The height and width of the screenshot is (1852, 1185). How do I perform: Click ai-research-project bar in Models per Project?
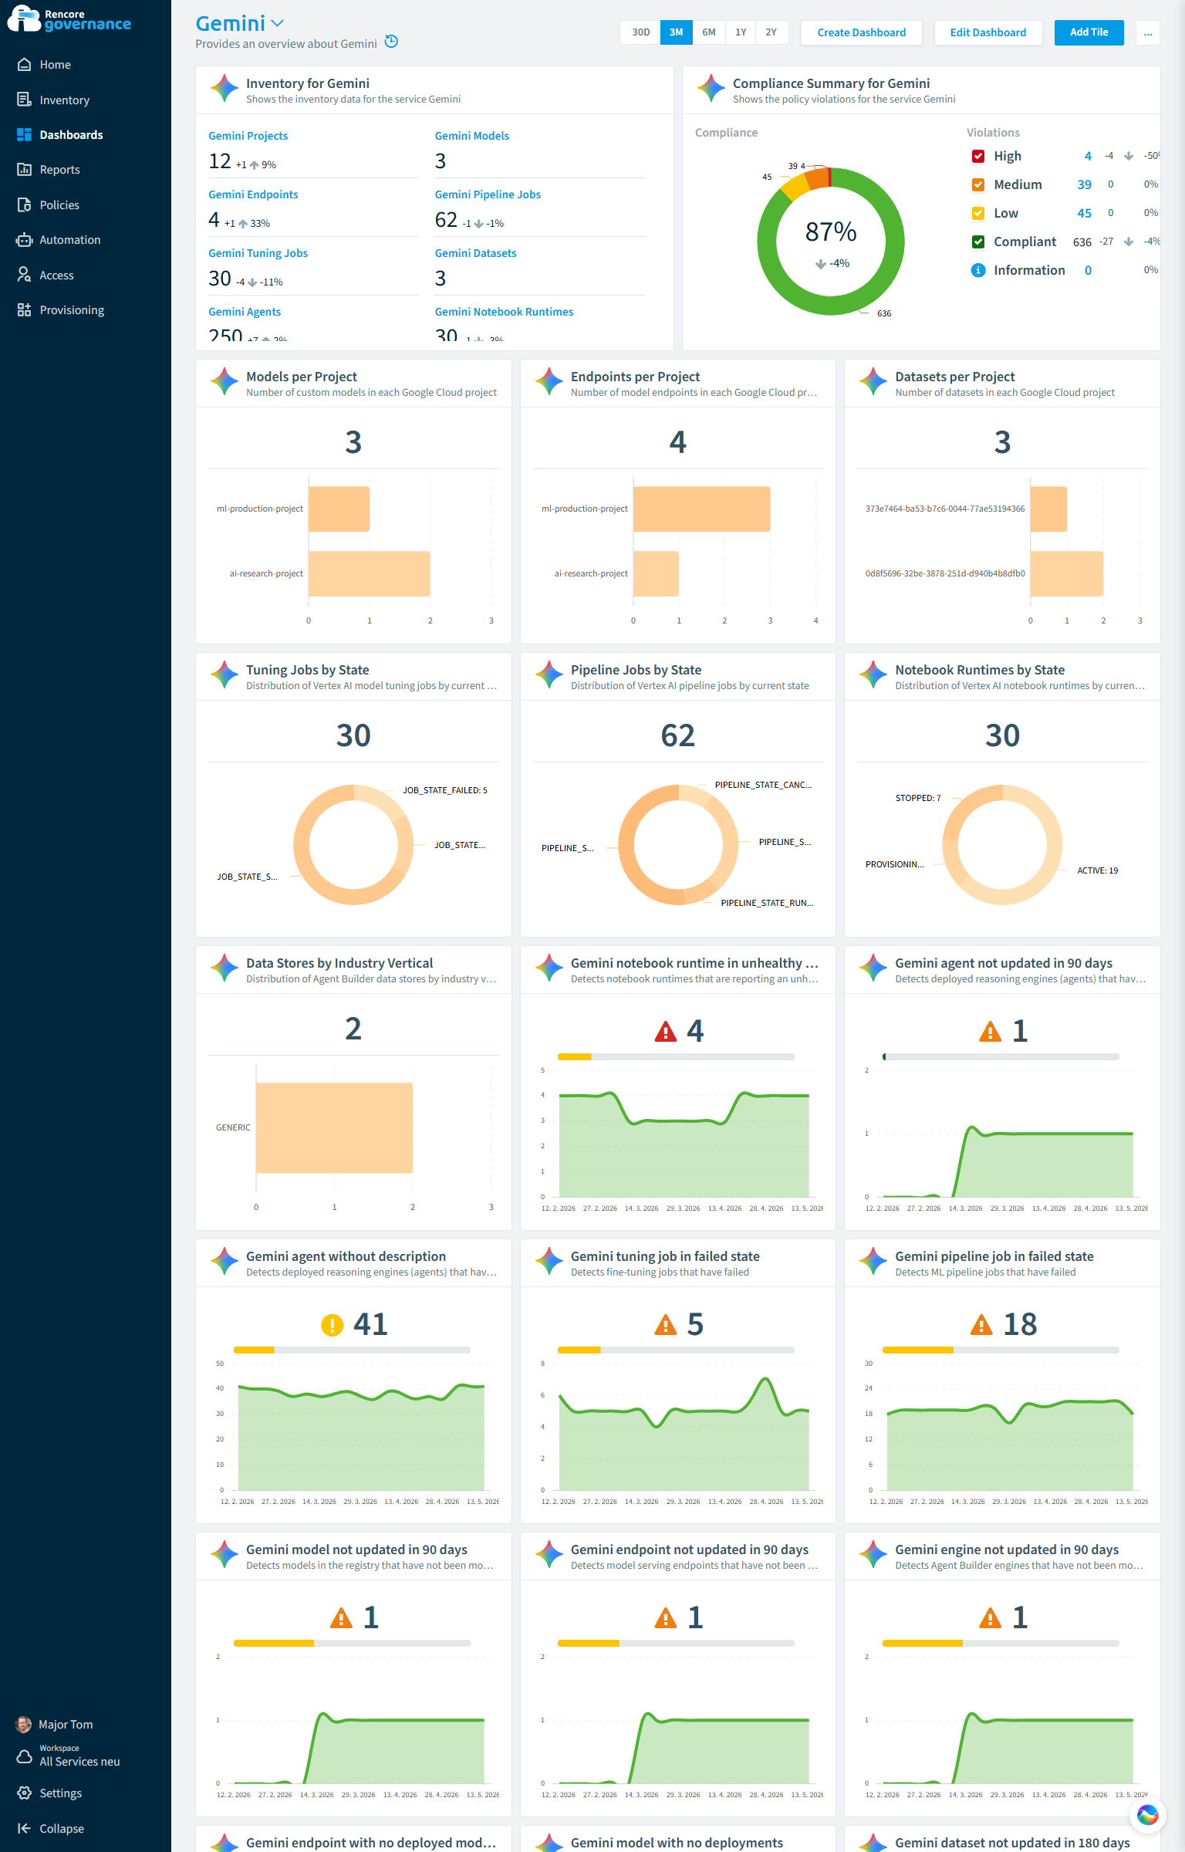[369, 573]
